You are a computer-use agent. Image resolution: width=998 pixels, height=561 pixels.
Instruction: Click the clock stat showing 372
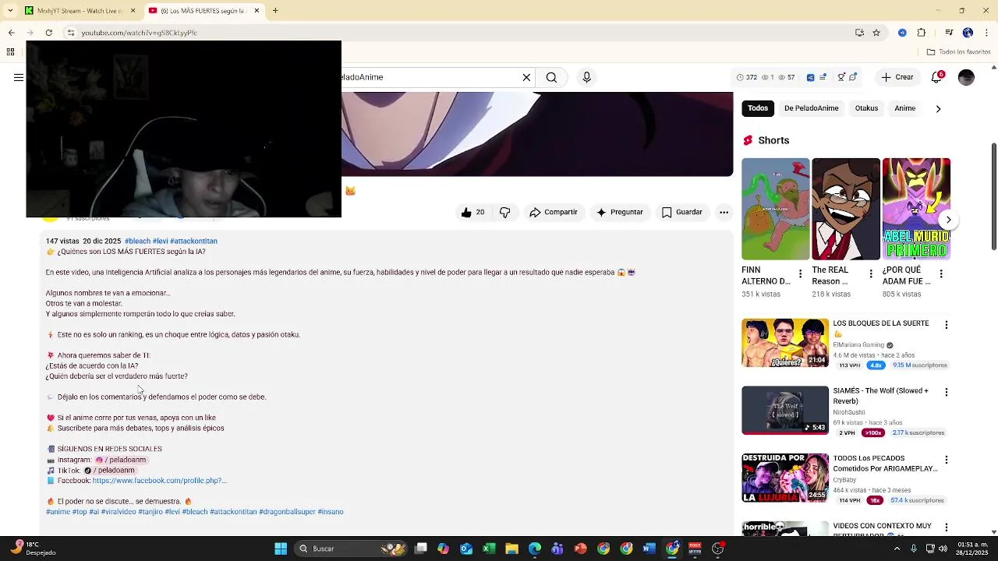(747, 77)
